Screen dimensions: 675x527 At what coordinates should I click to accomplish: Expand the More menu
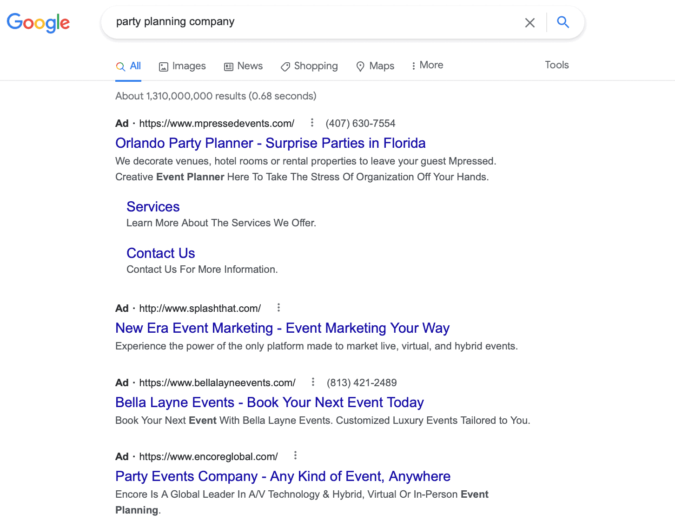pos(427,66)
